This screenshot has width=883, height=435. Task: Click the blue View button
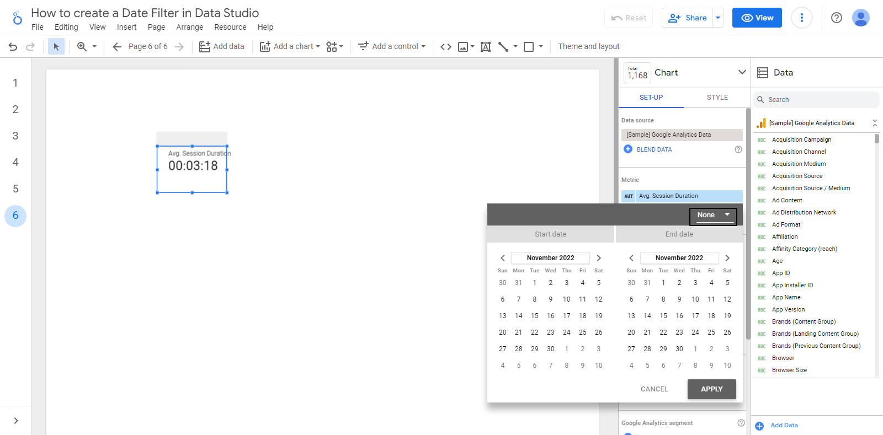click(757, 18)
